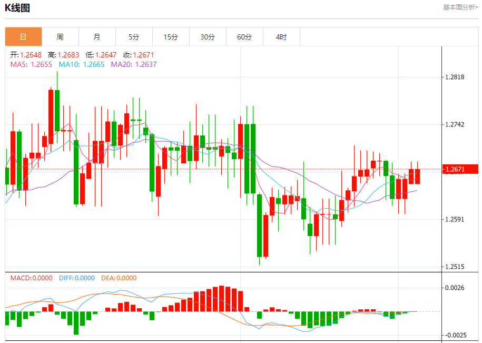Click the MACD:0.0000 label
Image resolution: width=482 pixels, height=343 pixels.
pos(32,278)
